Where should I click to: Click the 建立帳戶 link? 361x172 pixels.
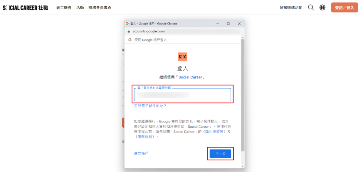pyautogui.click(x=141, y=153)
